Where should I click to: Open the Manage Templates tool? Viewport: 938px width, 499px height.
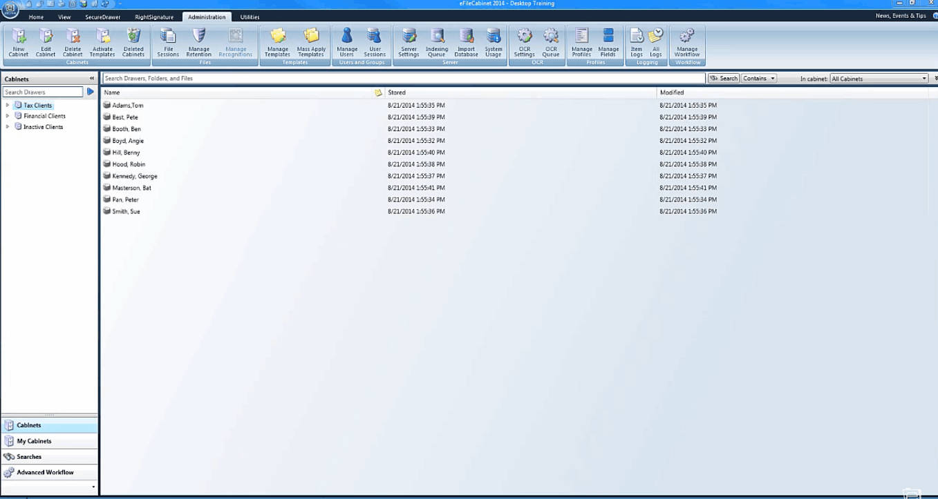pos(277,42)
